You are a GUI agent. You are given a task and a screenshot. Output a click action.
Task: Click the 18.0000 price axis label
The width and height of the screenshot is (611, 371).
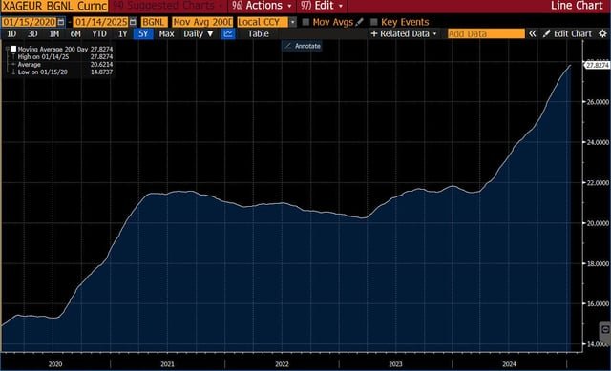598,263
